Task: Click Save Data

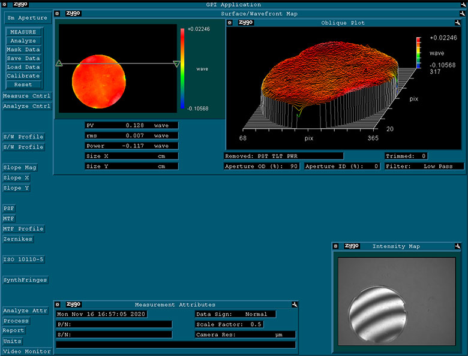Action: coord(23,58)
